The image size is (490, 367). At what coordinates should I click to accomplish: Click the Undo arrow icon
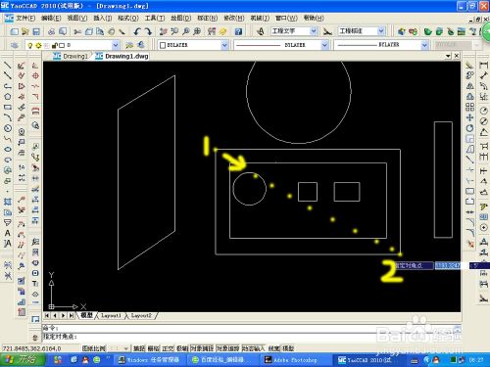click(137, 31)
